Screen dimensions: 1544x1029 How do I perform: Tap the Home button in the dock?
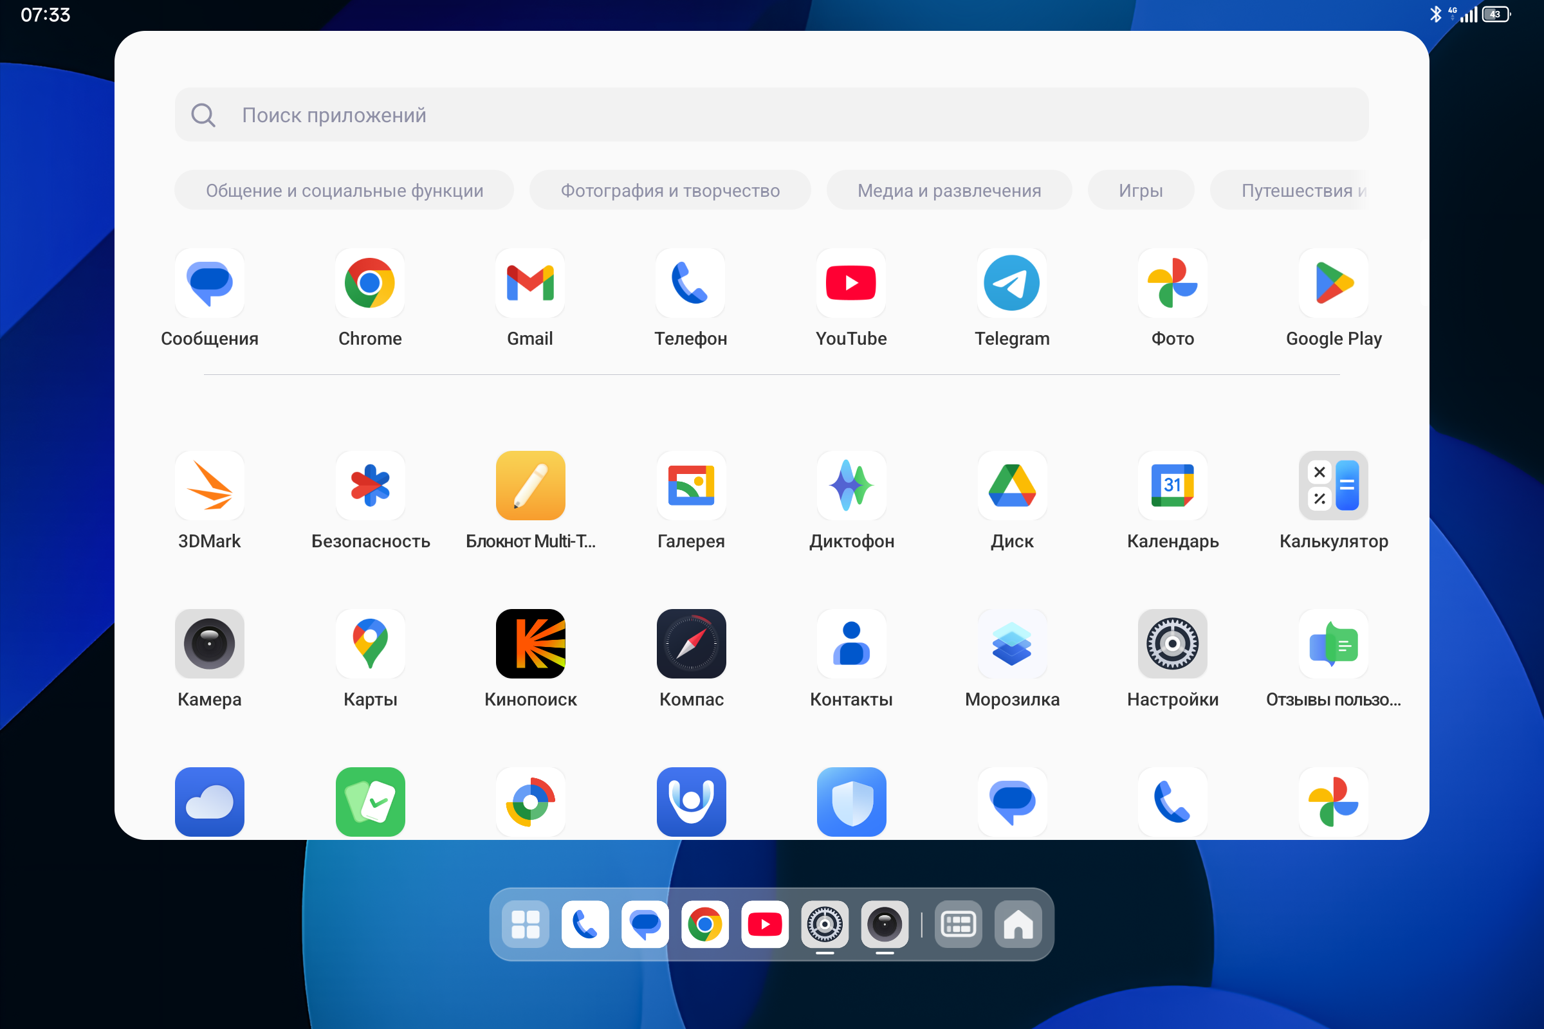coord(1018,925)
